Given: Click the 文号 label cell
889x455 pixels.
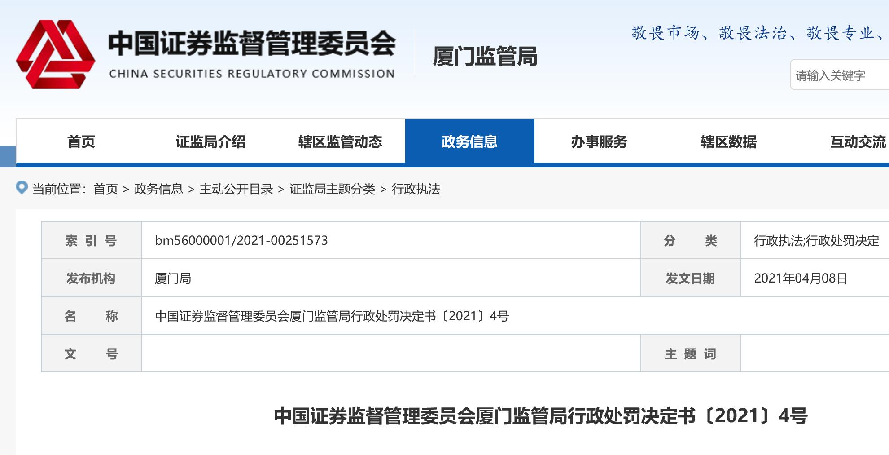Looking at the screenshot, I should (x=91, y=353).
